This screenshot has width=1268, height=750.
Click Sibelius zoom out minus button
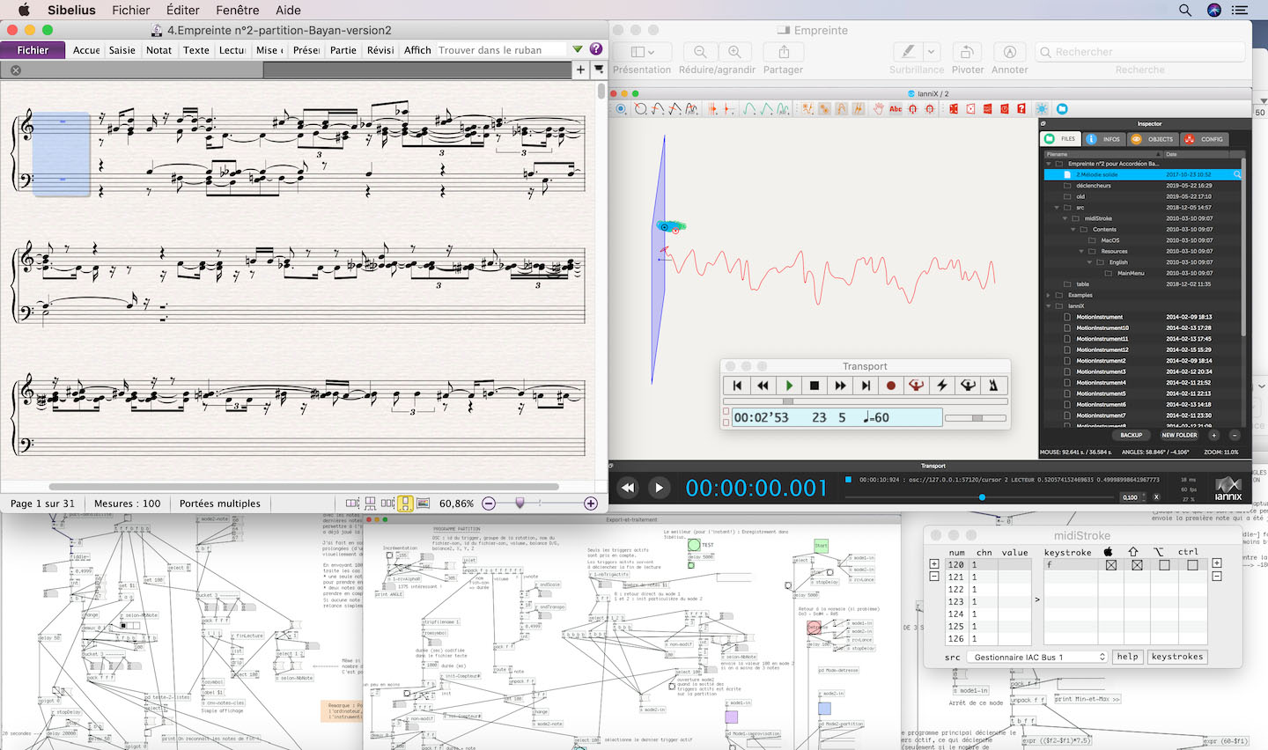pos(489,504)
